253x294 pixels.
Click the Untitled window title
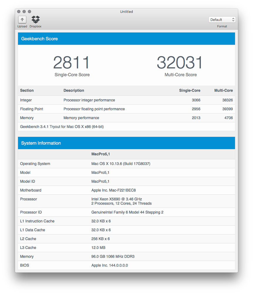click(126, 12)
